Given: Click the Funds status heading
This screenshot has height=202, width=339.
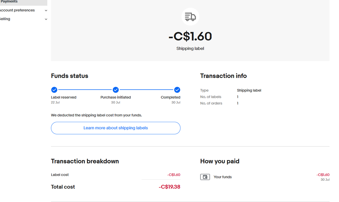Looking at the screenshot, I should click(x=70, y=76).
